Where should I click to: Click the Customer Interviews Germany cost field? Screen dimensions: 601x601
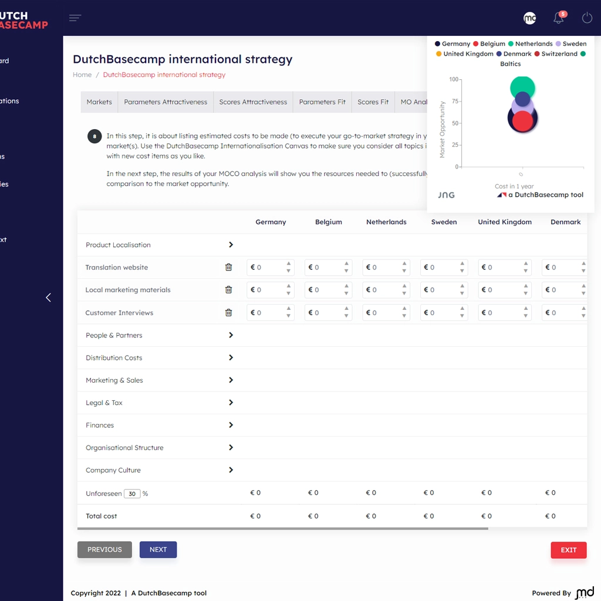tap(271, 313)
